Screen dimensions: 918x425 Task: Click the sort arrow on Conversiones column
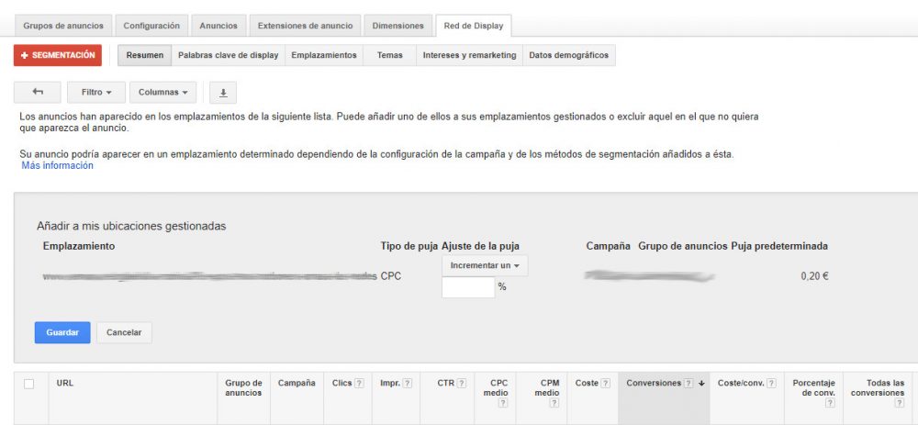pos(701,384)
